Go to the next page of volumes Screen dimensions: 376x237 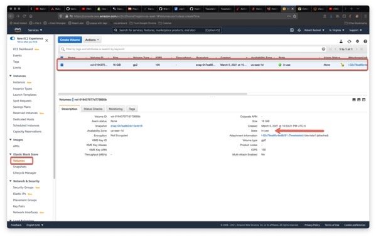[357, 49]
